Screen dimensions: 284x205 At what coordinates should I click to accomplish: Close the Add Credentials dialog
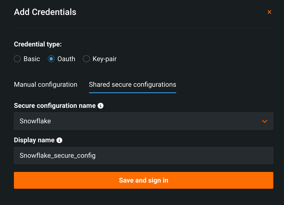[x=269, y=12]
